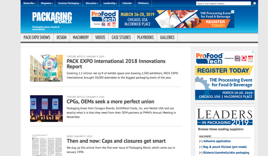
Task: Open the DESIGN section
Action: (x=62, y=38)
